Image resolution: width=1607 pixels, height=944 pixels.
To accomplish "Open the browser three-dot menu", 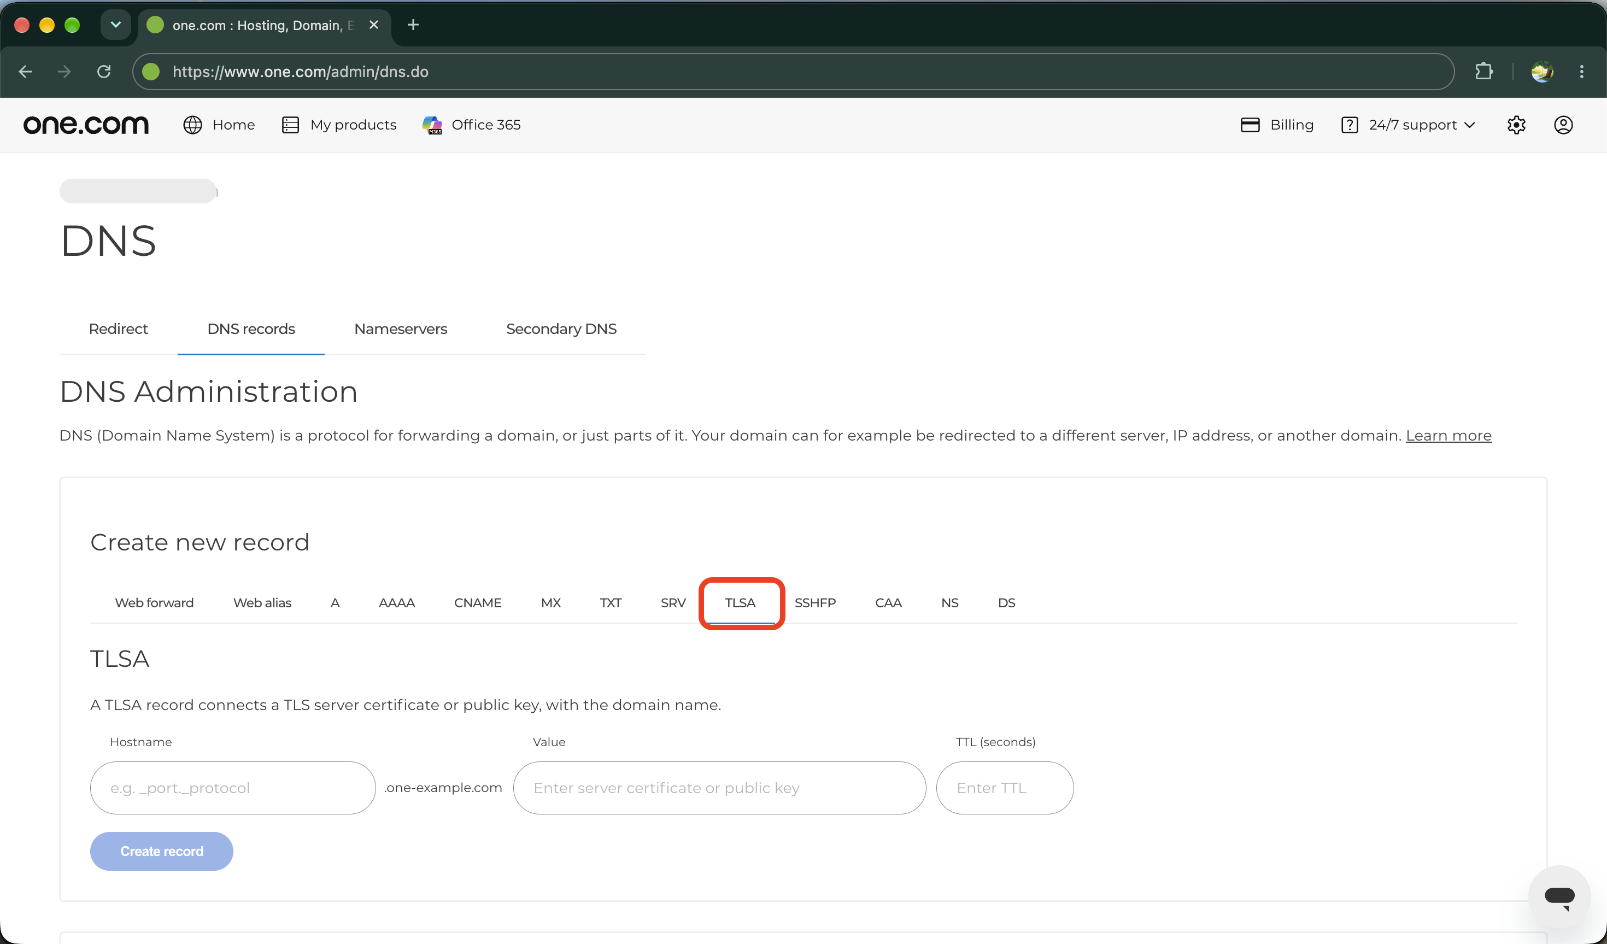I will 1581,72.
